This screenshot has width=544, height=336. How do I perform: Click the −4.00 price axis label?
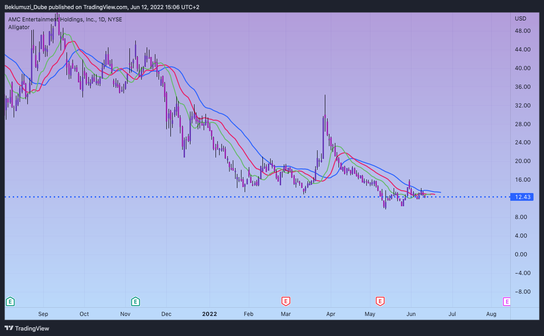(x=523, y=273)
